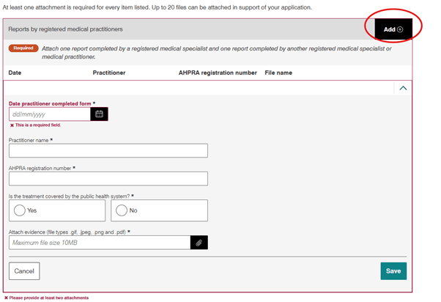The height and width of the screenshot is (302, 441).
Task: Collapse the report entry with chevron
Action: tap(403, 88)
